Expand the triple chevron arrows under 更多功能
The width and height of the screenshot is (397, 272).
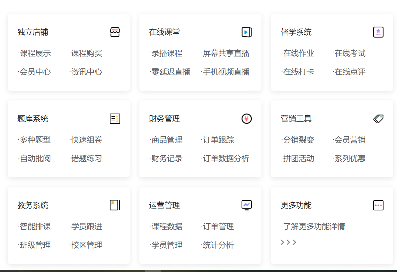click(288, 242)
